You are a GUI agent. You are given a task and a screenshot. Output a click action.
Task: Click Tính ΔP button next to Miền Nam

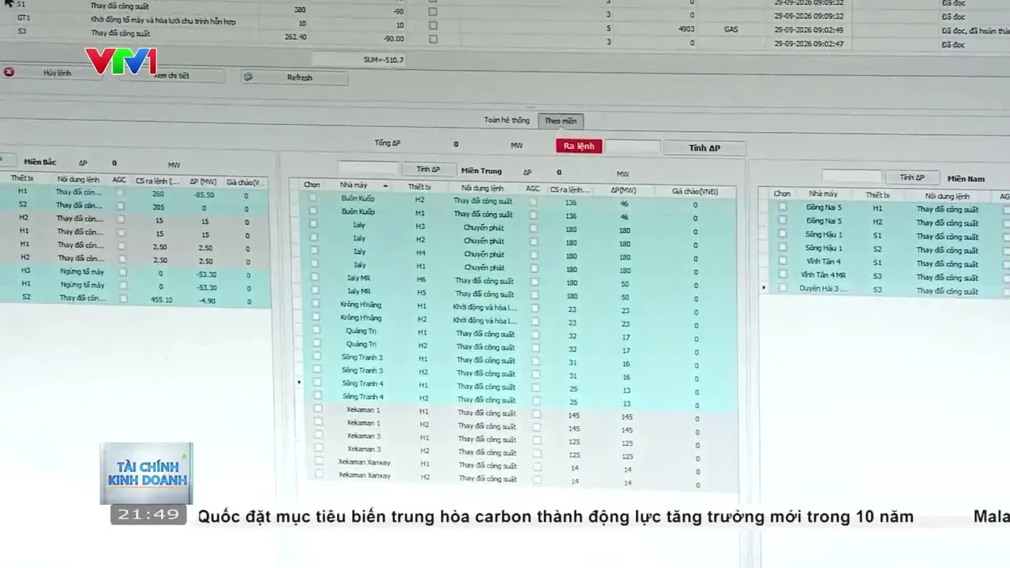coord(911,177)
